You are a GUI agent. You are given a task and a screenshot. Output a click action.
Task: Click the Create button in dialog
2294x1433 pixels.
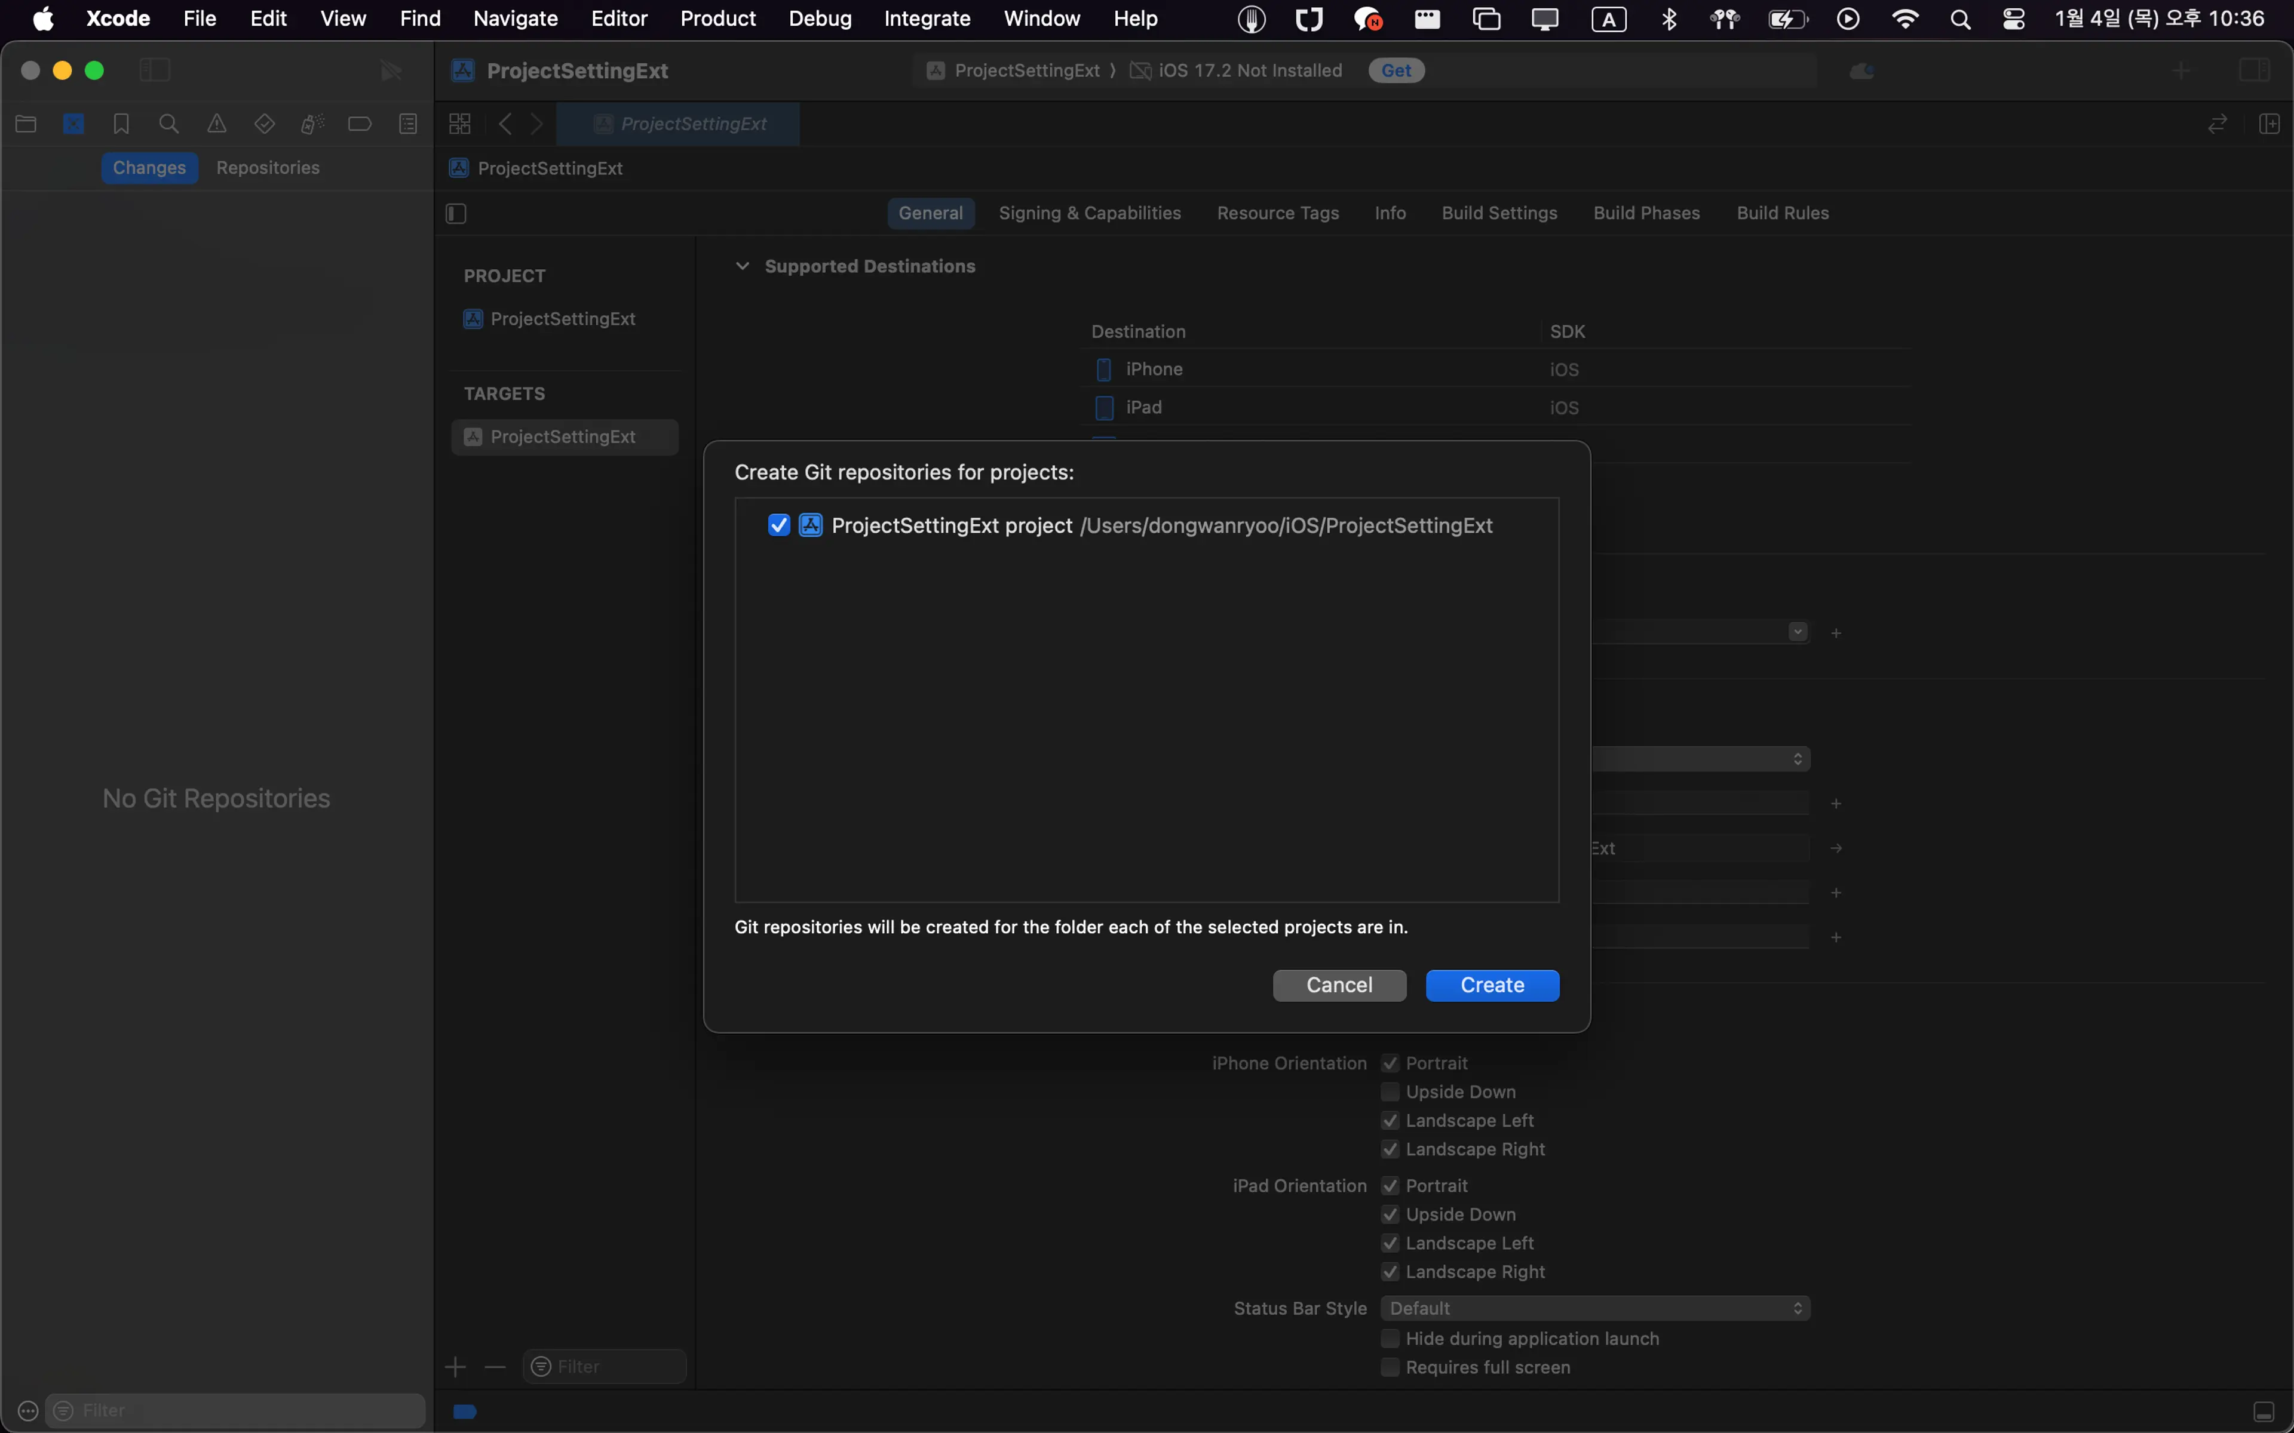tap(1492, 986)
